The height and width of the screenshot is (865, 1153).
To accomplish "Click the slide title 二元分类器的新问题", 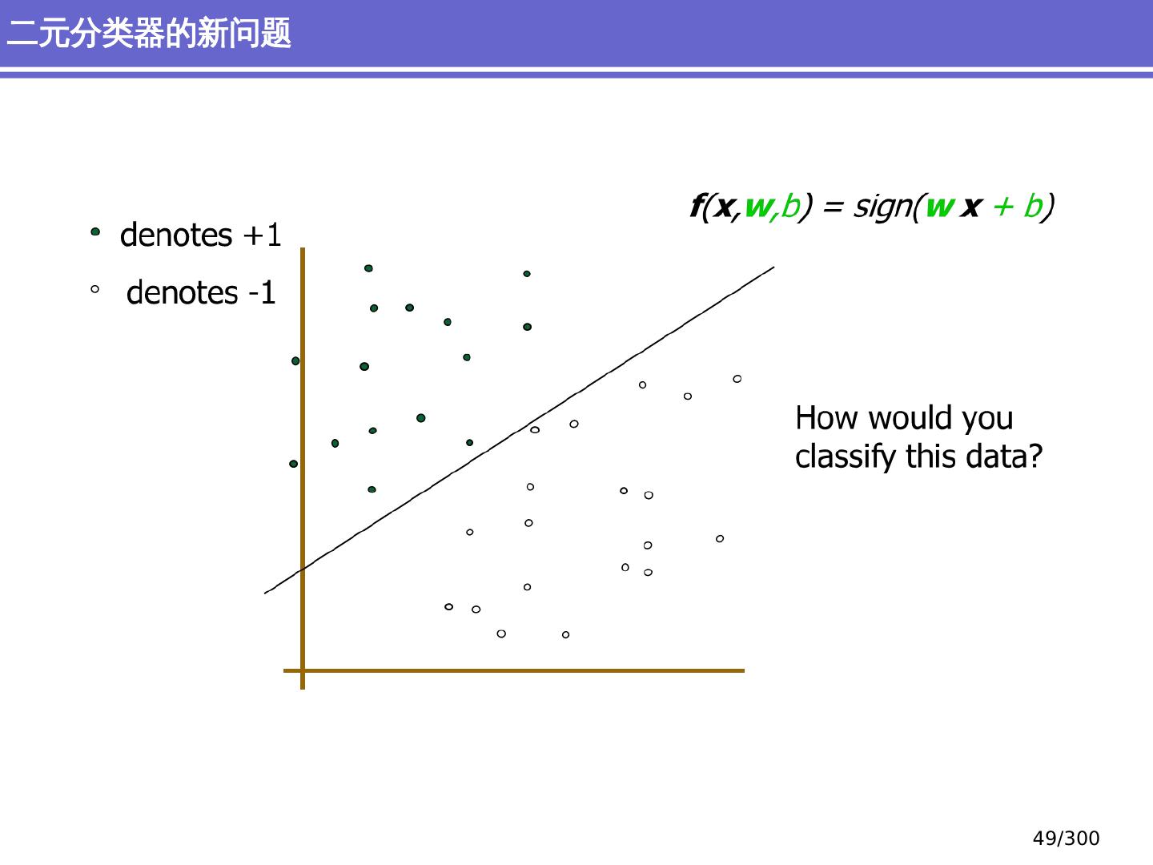I will point(149,34).
